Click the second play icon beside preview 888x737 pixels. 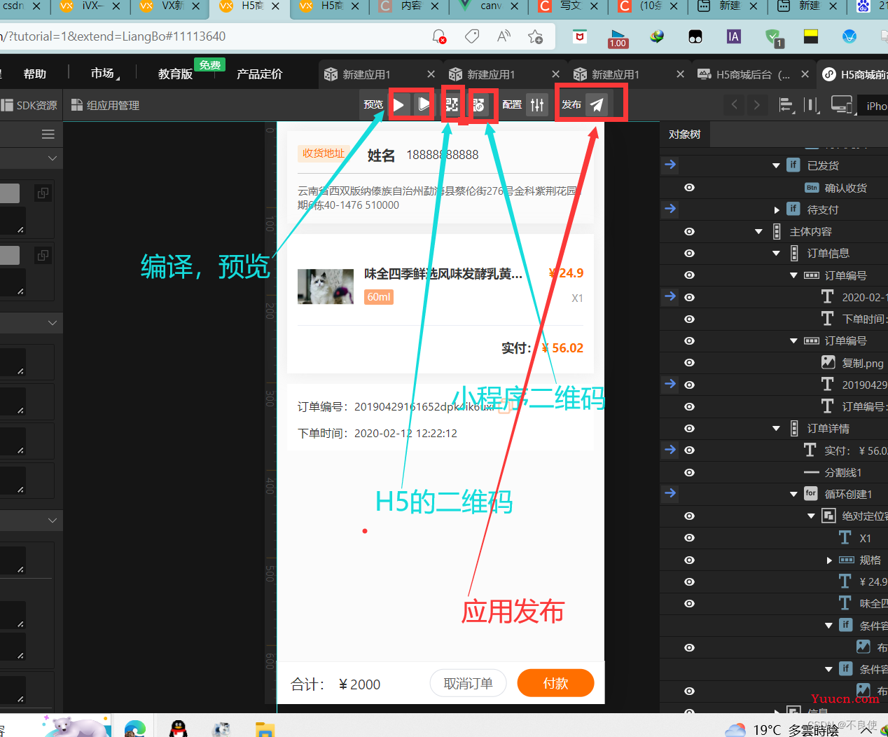(424, 105)
